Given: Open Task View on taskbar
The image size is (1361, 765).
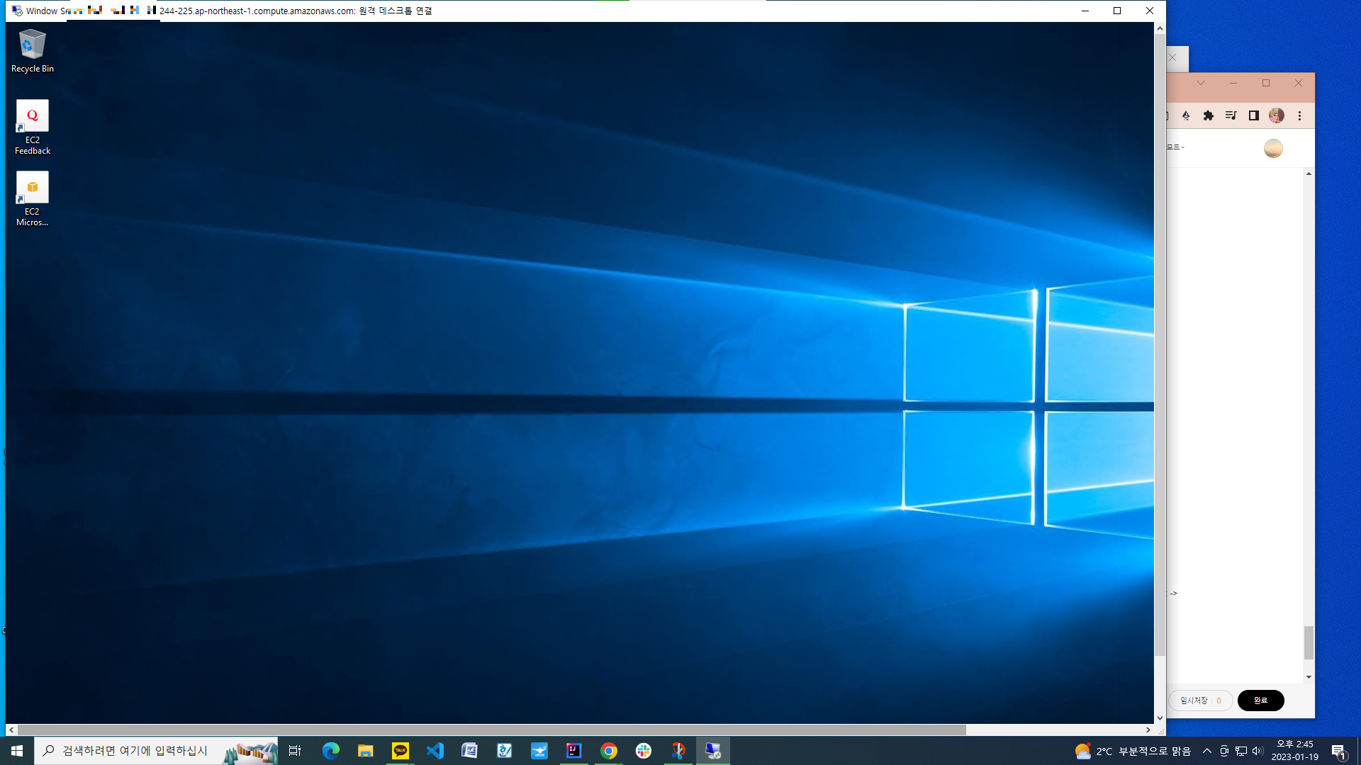Looking at the screenshot, I should click(x=295, y=751).
